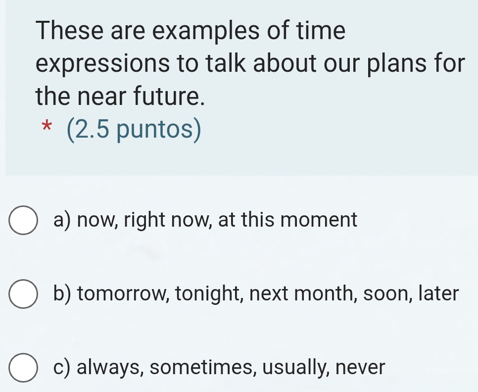Click the word 'usually' in option c

296,368
